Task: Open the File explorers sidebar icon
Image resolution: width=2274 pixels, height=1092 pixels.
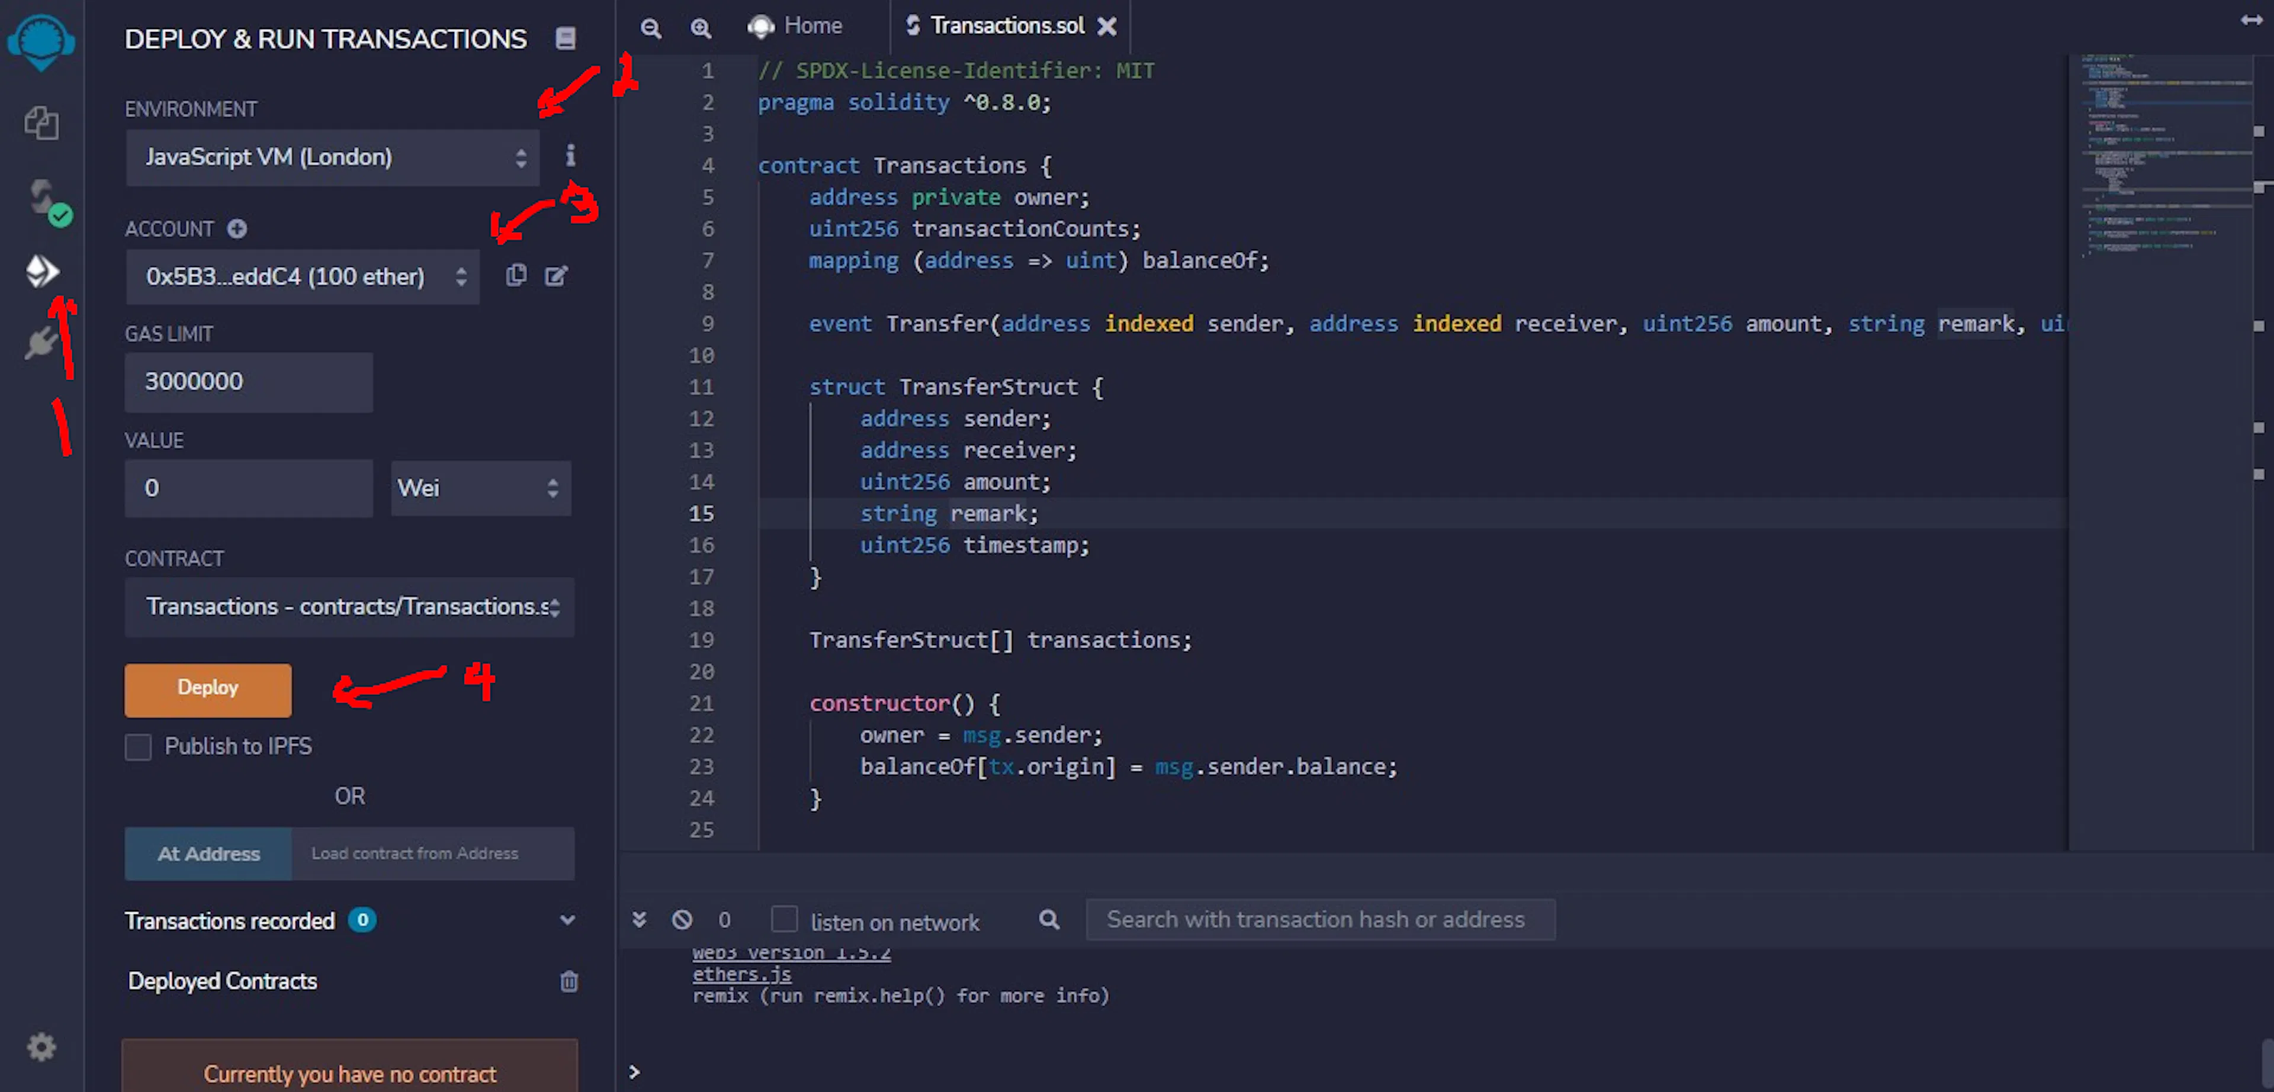Action: (41, 123)
